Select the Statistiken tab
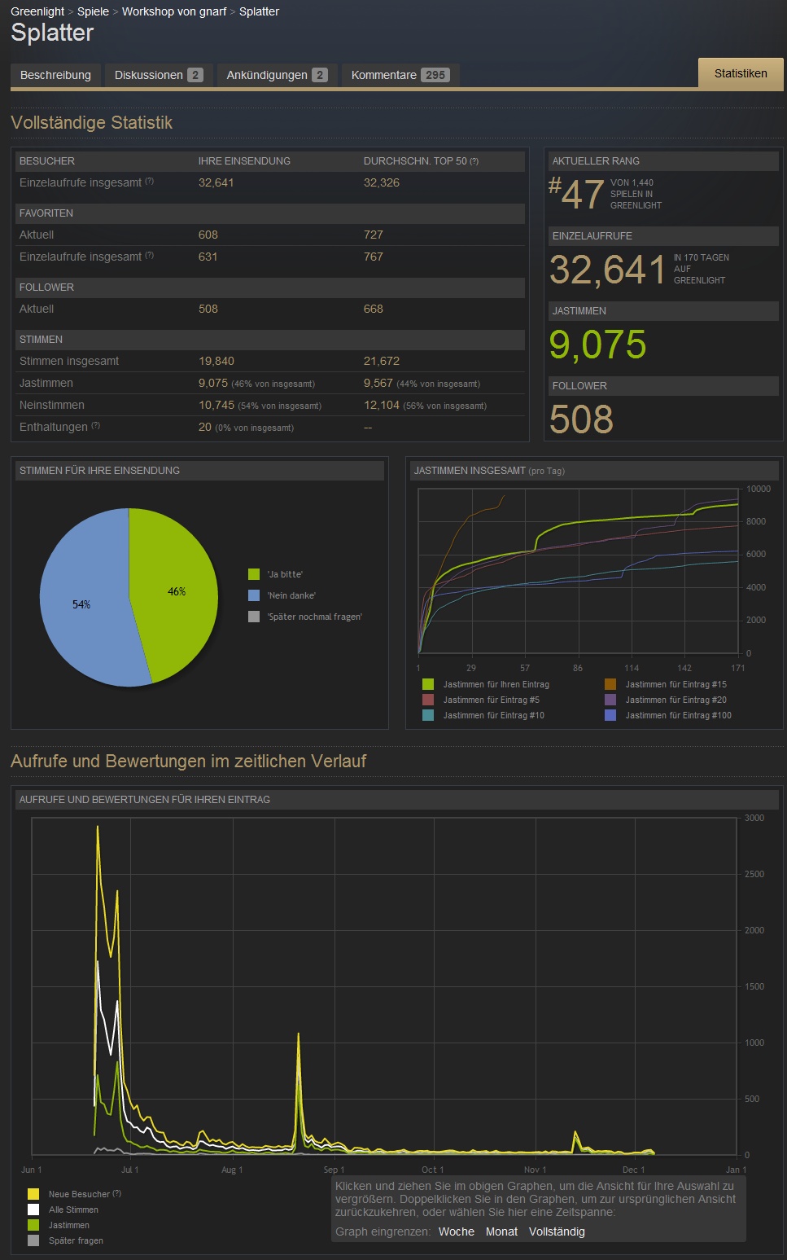The height and width of the screenshot is (1260, 787). [x=740, y=73]
